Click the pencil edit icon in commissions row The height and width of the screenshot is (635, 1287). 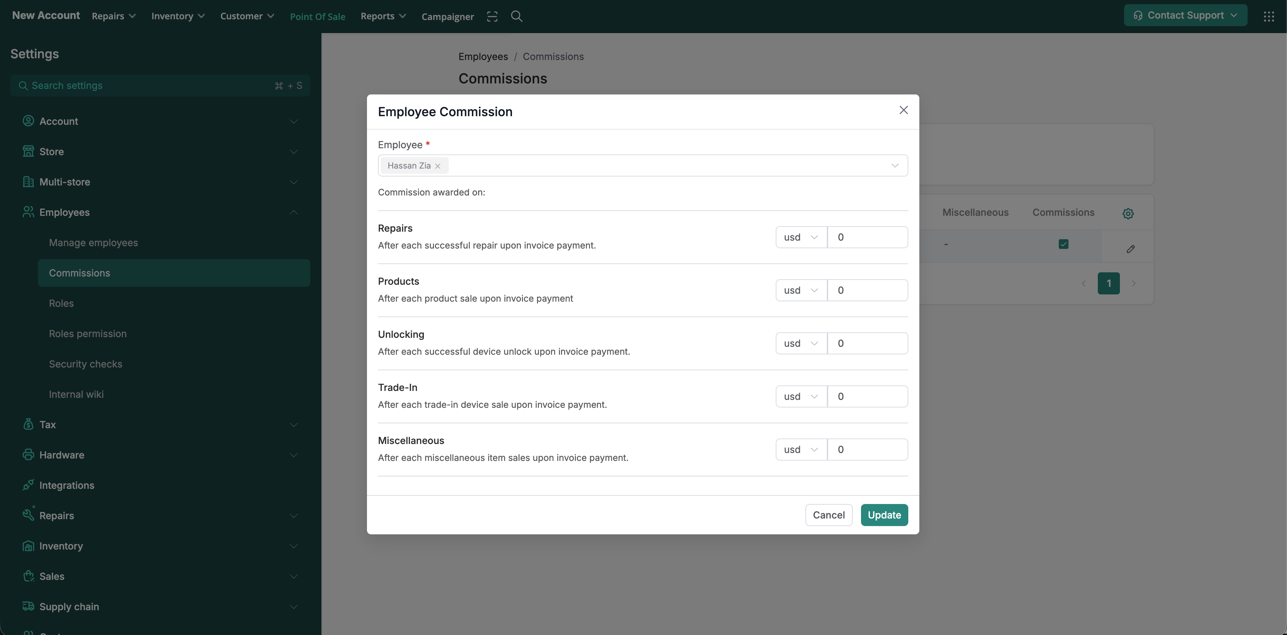(x=1131, y=249)
